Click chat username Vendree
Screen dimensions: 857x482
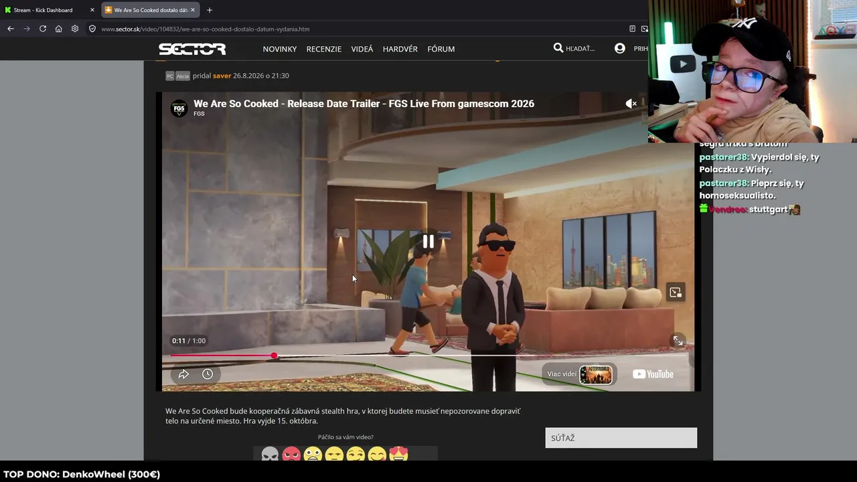(x=728, y=210)
